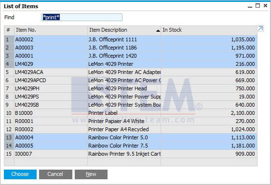The image size is (271, 185).
Task: Click the Cancel button
Action: [55, 174]
